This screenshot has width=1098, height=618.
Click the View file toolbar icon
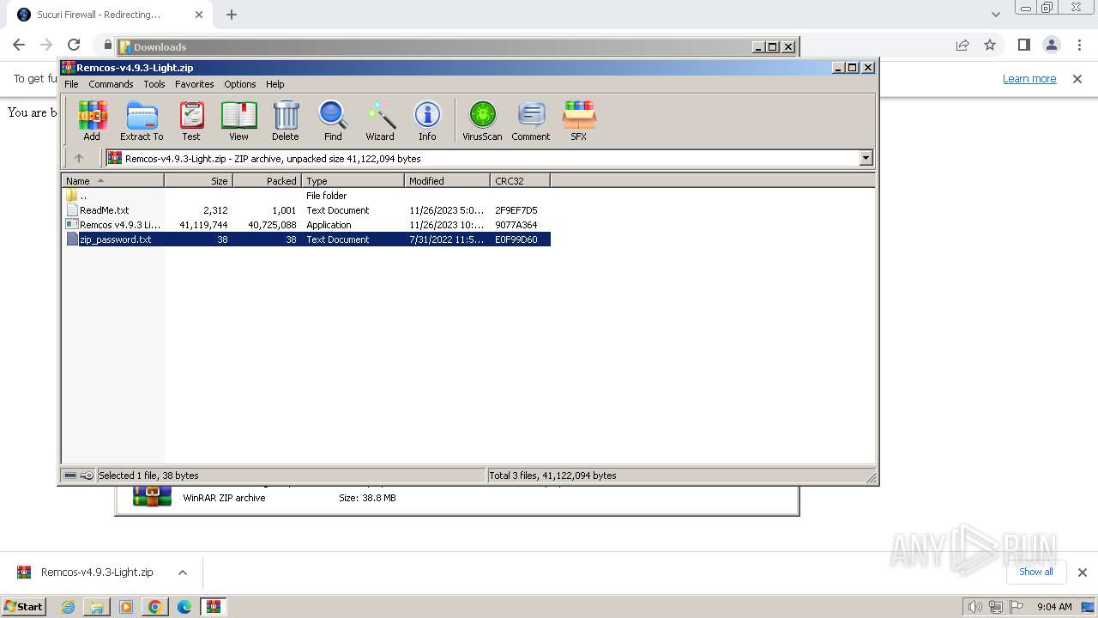(238, 120)
